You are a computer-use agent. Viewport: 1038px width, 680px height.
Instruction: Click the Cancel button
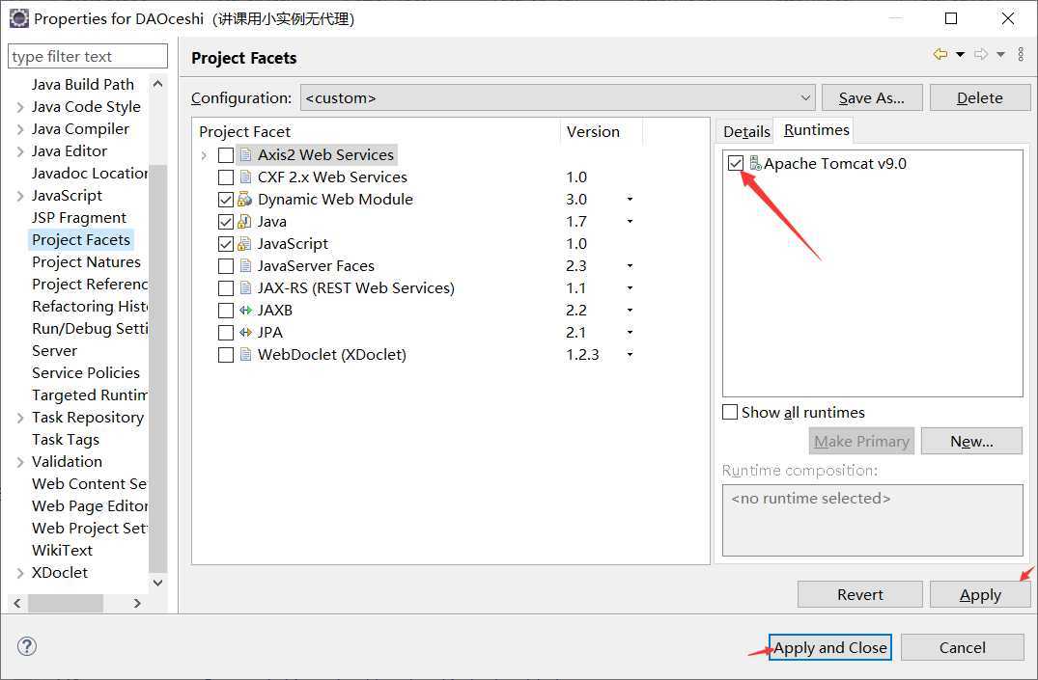coord(962,647)
